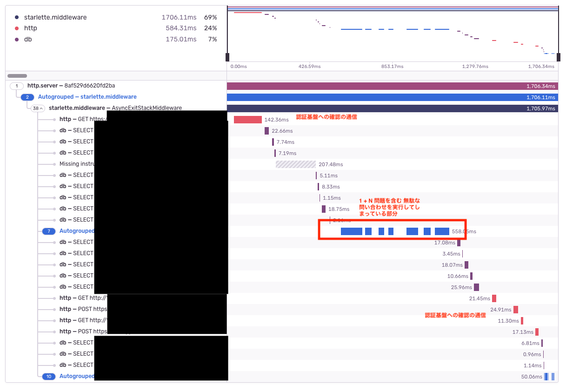Click the 6.81ms db span bar
This screenshot has width=566, height=392.
542,343
